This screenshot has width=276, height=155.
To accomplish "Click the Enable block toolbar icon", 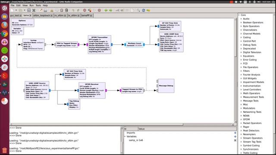I will [x=117, y=10].
